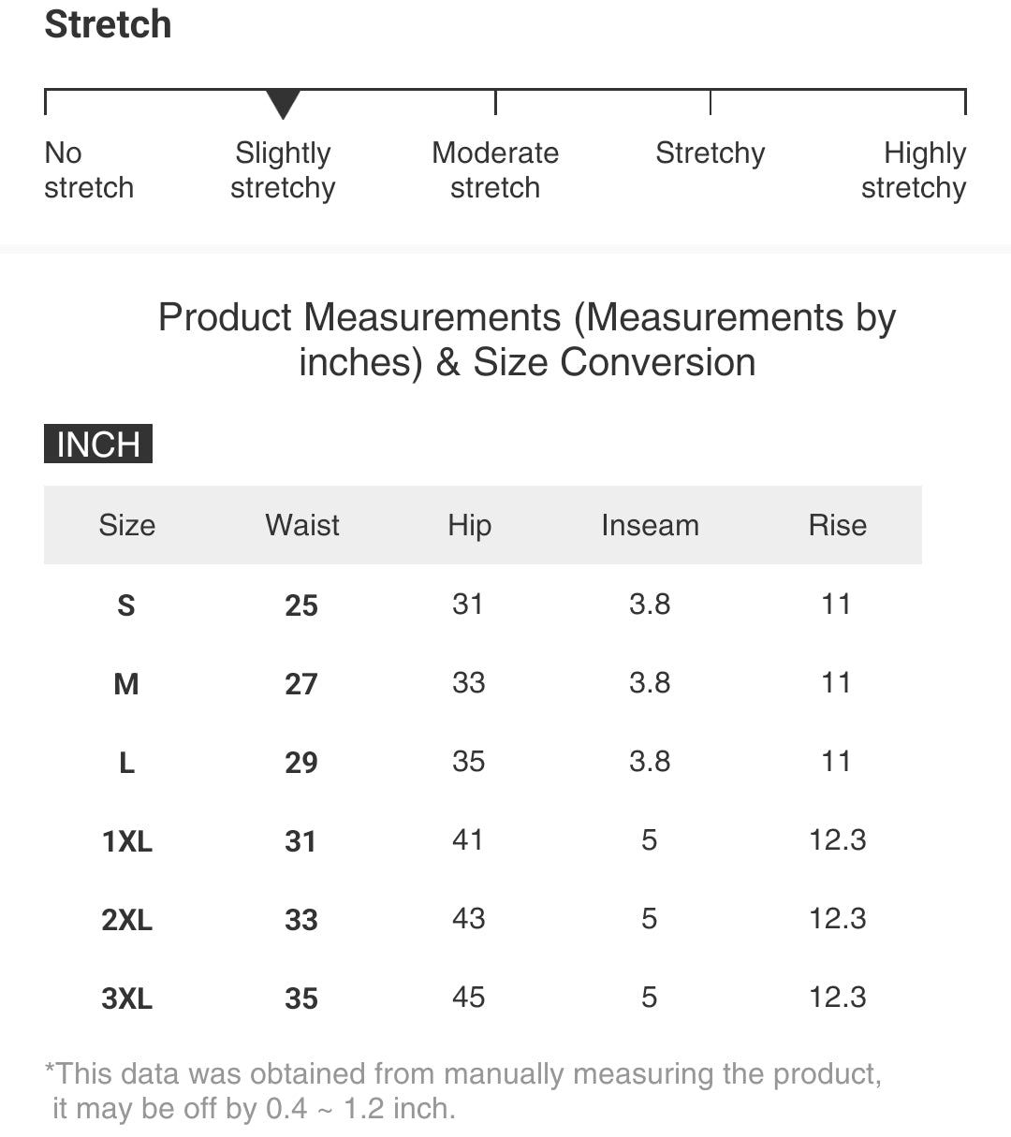Click the Inseam column header

pos(650,525)
